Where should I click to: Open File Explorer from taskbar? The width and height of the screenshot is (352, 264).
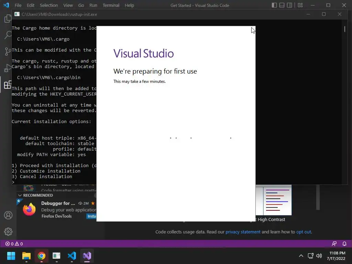click(26, 256)
